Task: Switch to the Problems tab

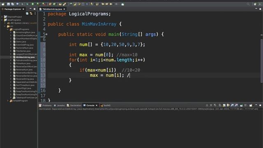Action: 45,105
